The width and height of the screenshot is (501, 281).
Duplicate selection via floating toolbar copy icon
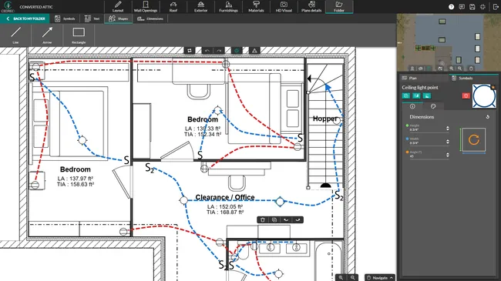click(x=274, y=219)
